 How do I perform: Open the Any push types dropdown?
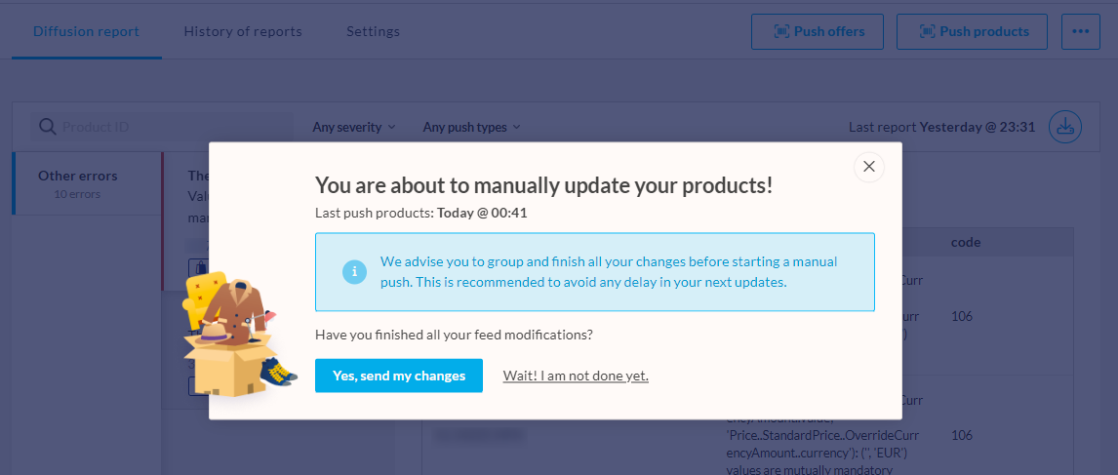(x=471, y=127)
